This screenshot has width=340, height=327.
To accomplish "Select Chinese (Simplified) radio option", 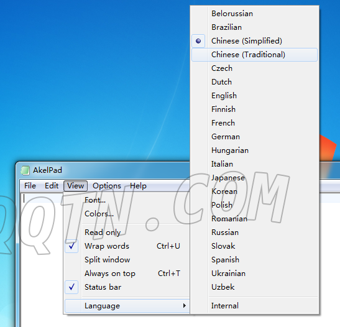I will coord(198,41).
